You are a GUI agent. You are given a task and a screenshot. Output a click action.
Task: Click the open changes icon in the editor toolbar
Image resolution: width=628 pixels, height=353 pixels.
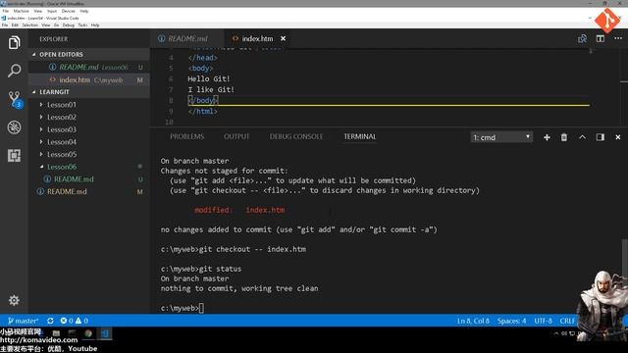click(582, 38)
